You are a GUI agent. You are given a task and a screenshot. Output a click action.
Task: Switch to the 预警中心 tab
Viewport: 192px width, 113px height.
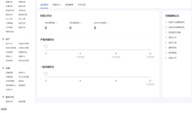(x=57, y=5)
